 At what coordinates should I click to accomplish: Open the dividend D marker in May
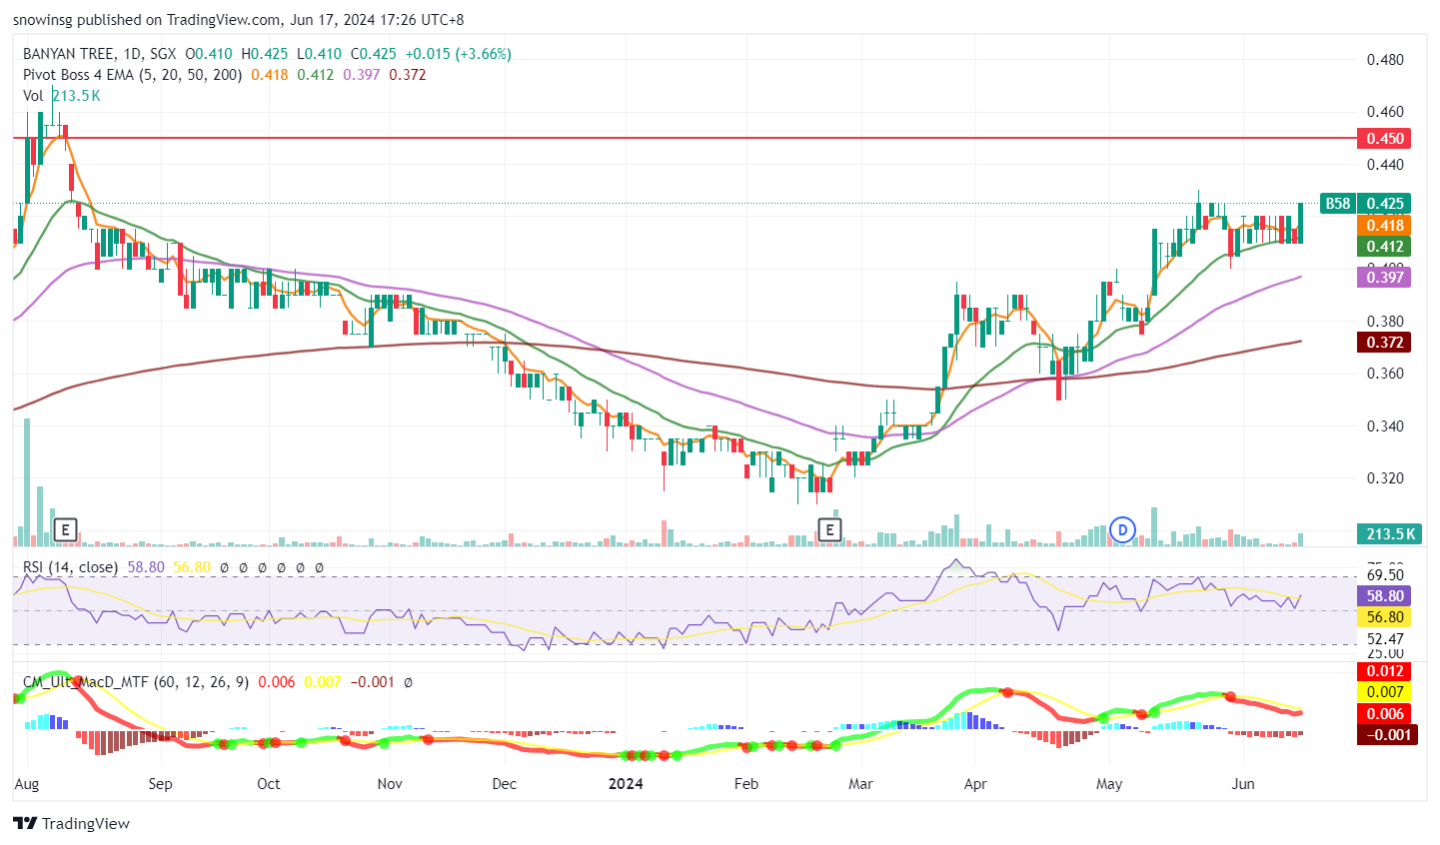1122,529
